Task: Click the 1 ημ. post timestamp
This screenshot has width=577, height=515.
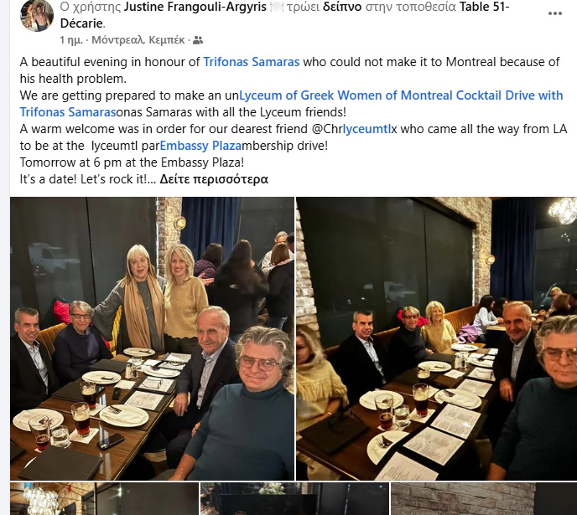Action: coord(71,40)
